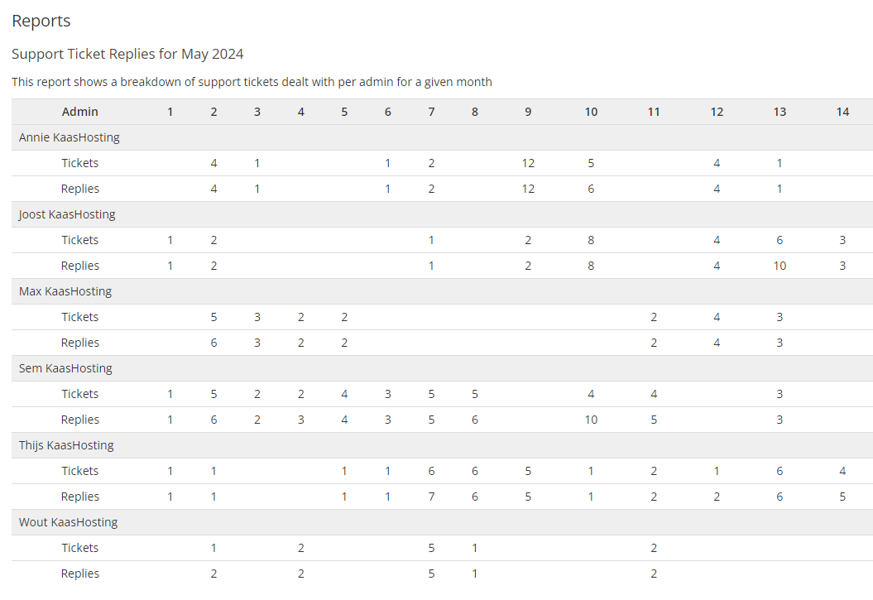Viewport: 873px width, 600px height.
Task: Open Thijs's 4 tickets on day 14
Action: [842, 471]
